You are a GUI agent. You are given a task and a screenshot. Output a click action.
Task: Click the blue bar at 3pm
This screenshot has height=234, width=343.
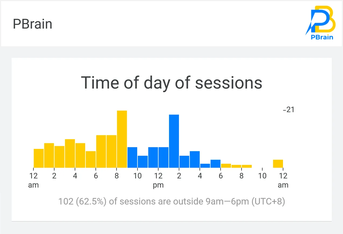(x=195, y=159)
